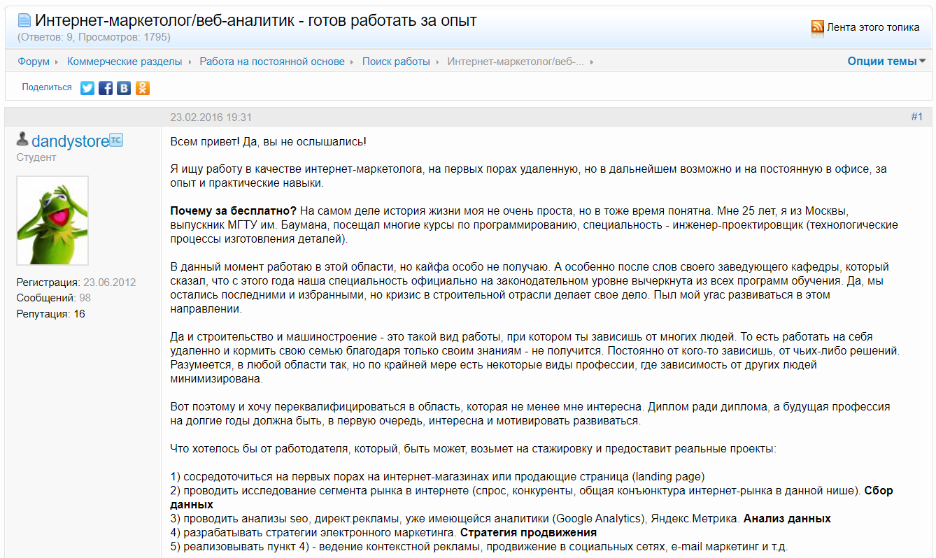Click the document icon beside the topic title
This screenshot has width=936, height=558.
24,21
